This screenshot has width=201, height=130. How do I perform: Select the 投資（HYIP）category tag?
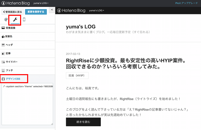pos(77,76)
